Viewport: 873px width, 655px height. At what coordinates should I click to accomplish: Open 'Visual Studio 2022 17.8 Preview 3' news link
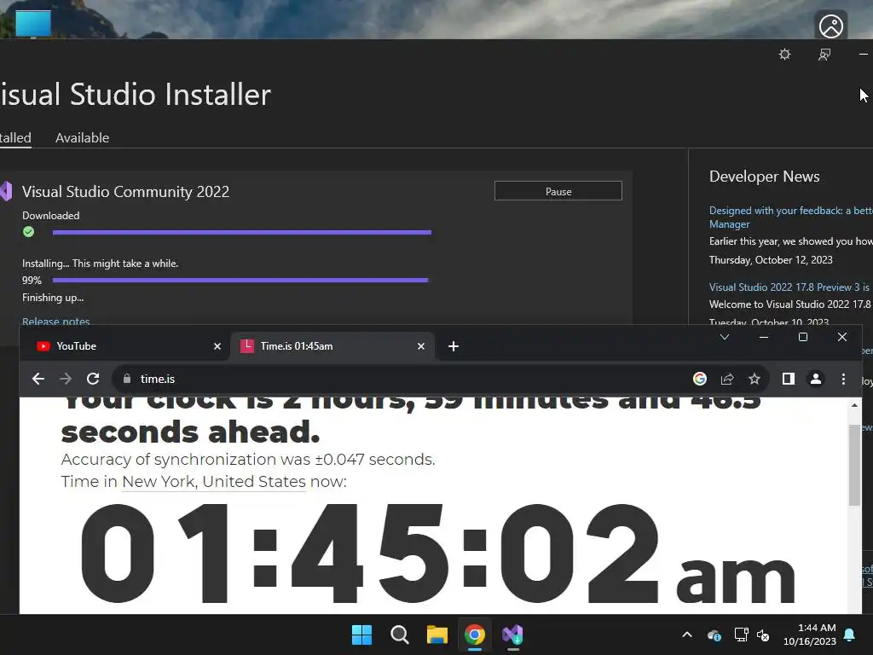click(789, 287)
